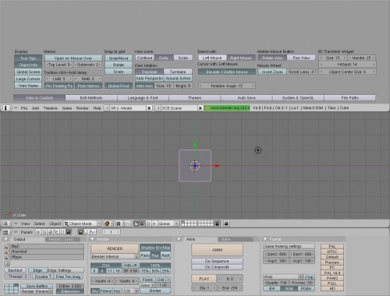Open the File menu

coord(24,108)
